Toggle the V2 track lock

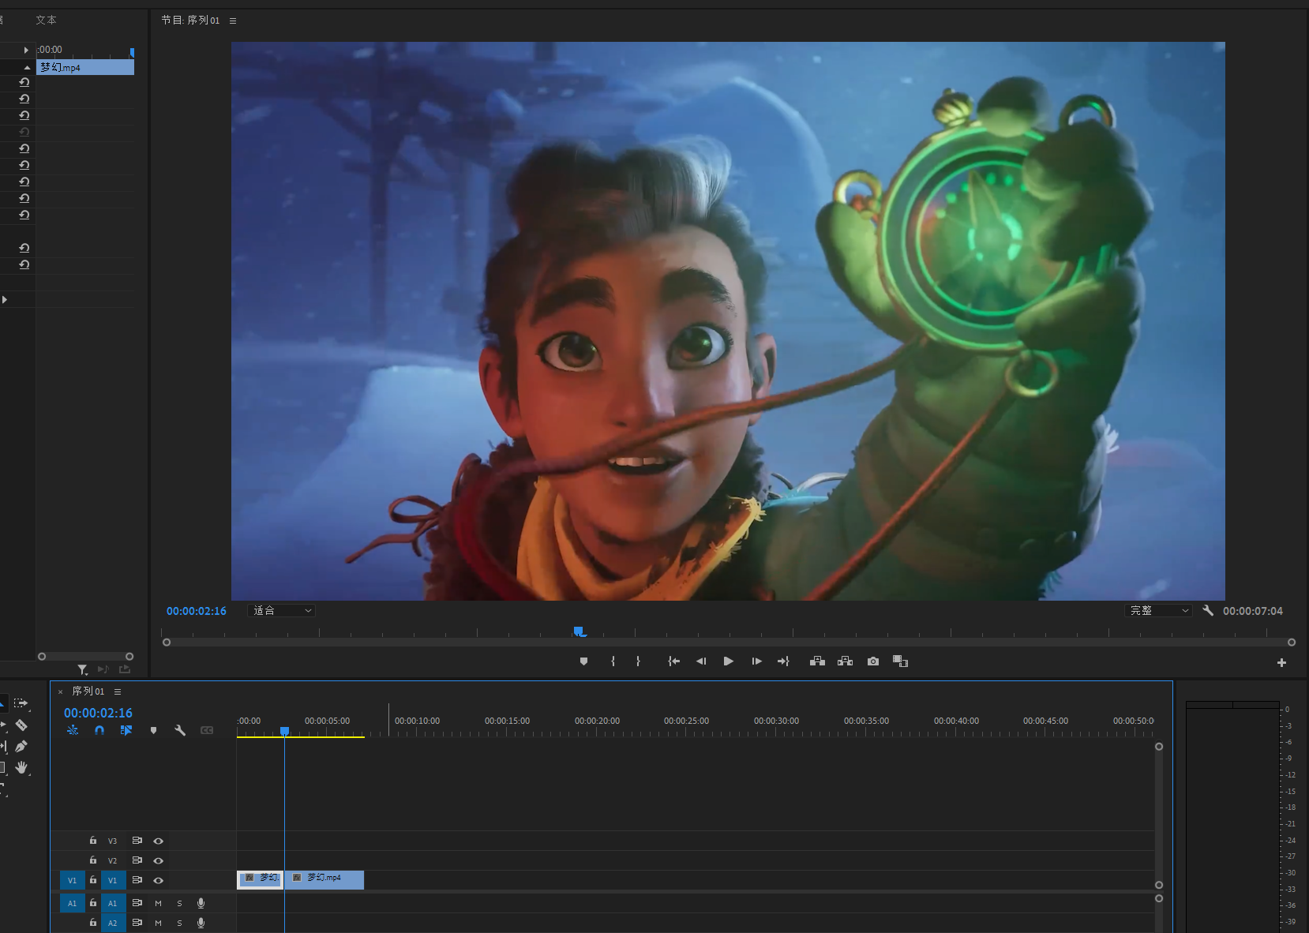point(93,860)
